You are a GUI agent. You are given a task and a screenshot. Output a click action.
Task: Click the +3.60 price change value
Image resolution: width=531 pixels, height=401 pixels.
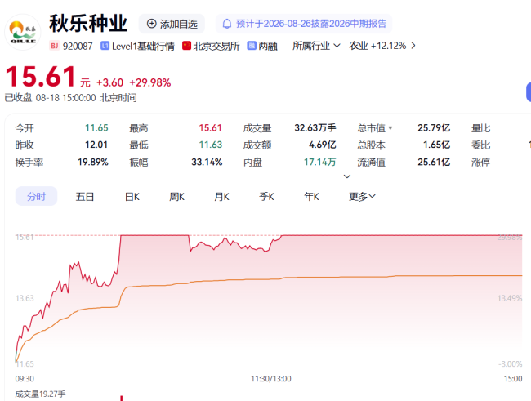pyautogui.click(x=109, y=82)
